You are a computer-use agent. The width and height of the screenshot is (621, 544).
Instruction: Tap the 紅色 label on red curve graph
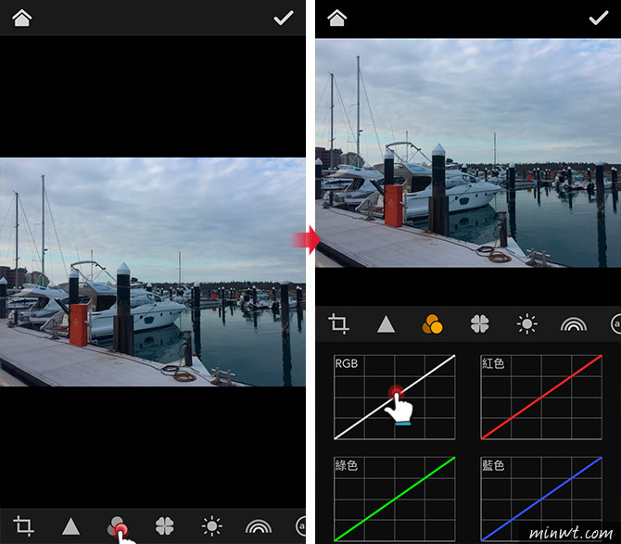point(493,363)
